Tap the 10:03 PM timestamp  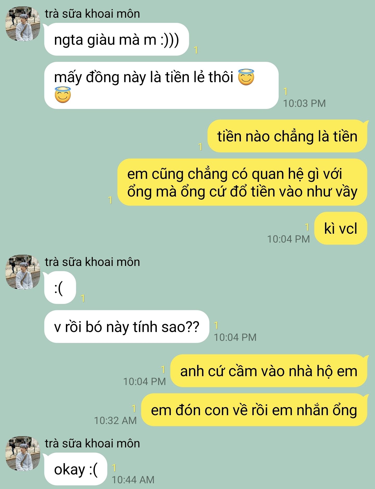(304, 103)
